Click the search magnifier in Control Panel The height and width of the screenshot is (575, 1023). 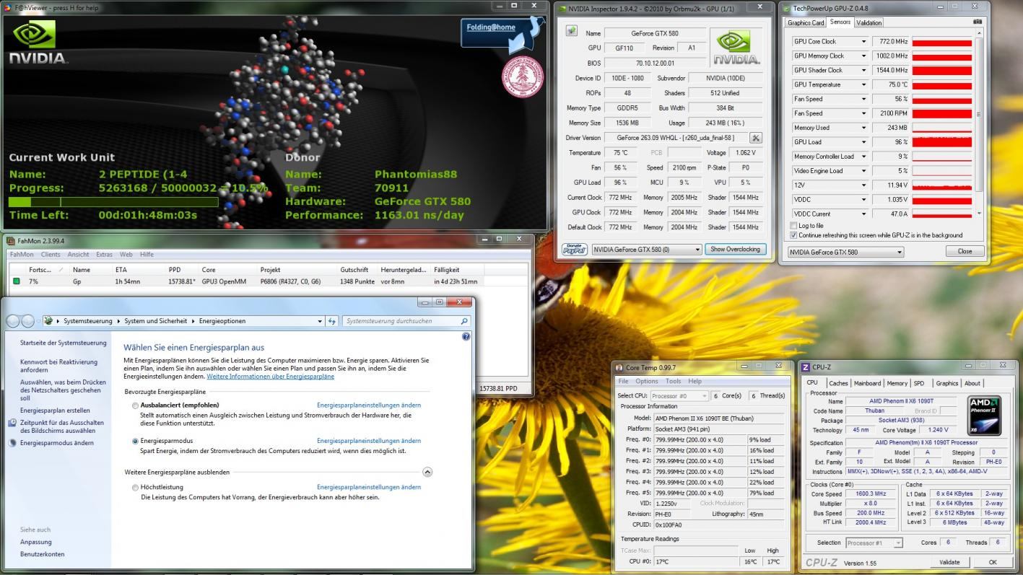pos(463,321)
